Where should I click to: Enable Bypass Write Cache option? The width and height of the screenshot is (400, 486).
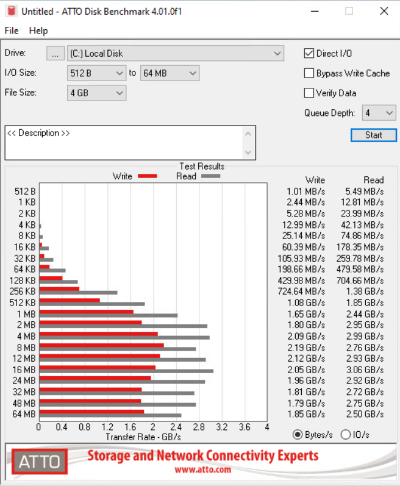(309, 73)
